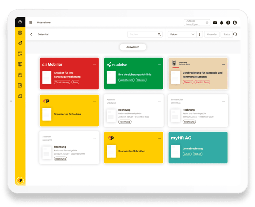This screenshot has width=255, height=207.
Task: Open notifications bell icon
Action: [x=222, y=23]
